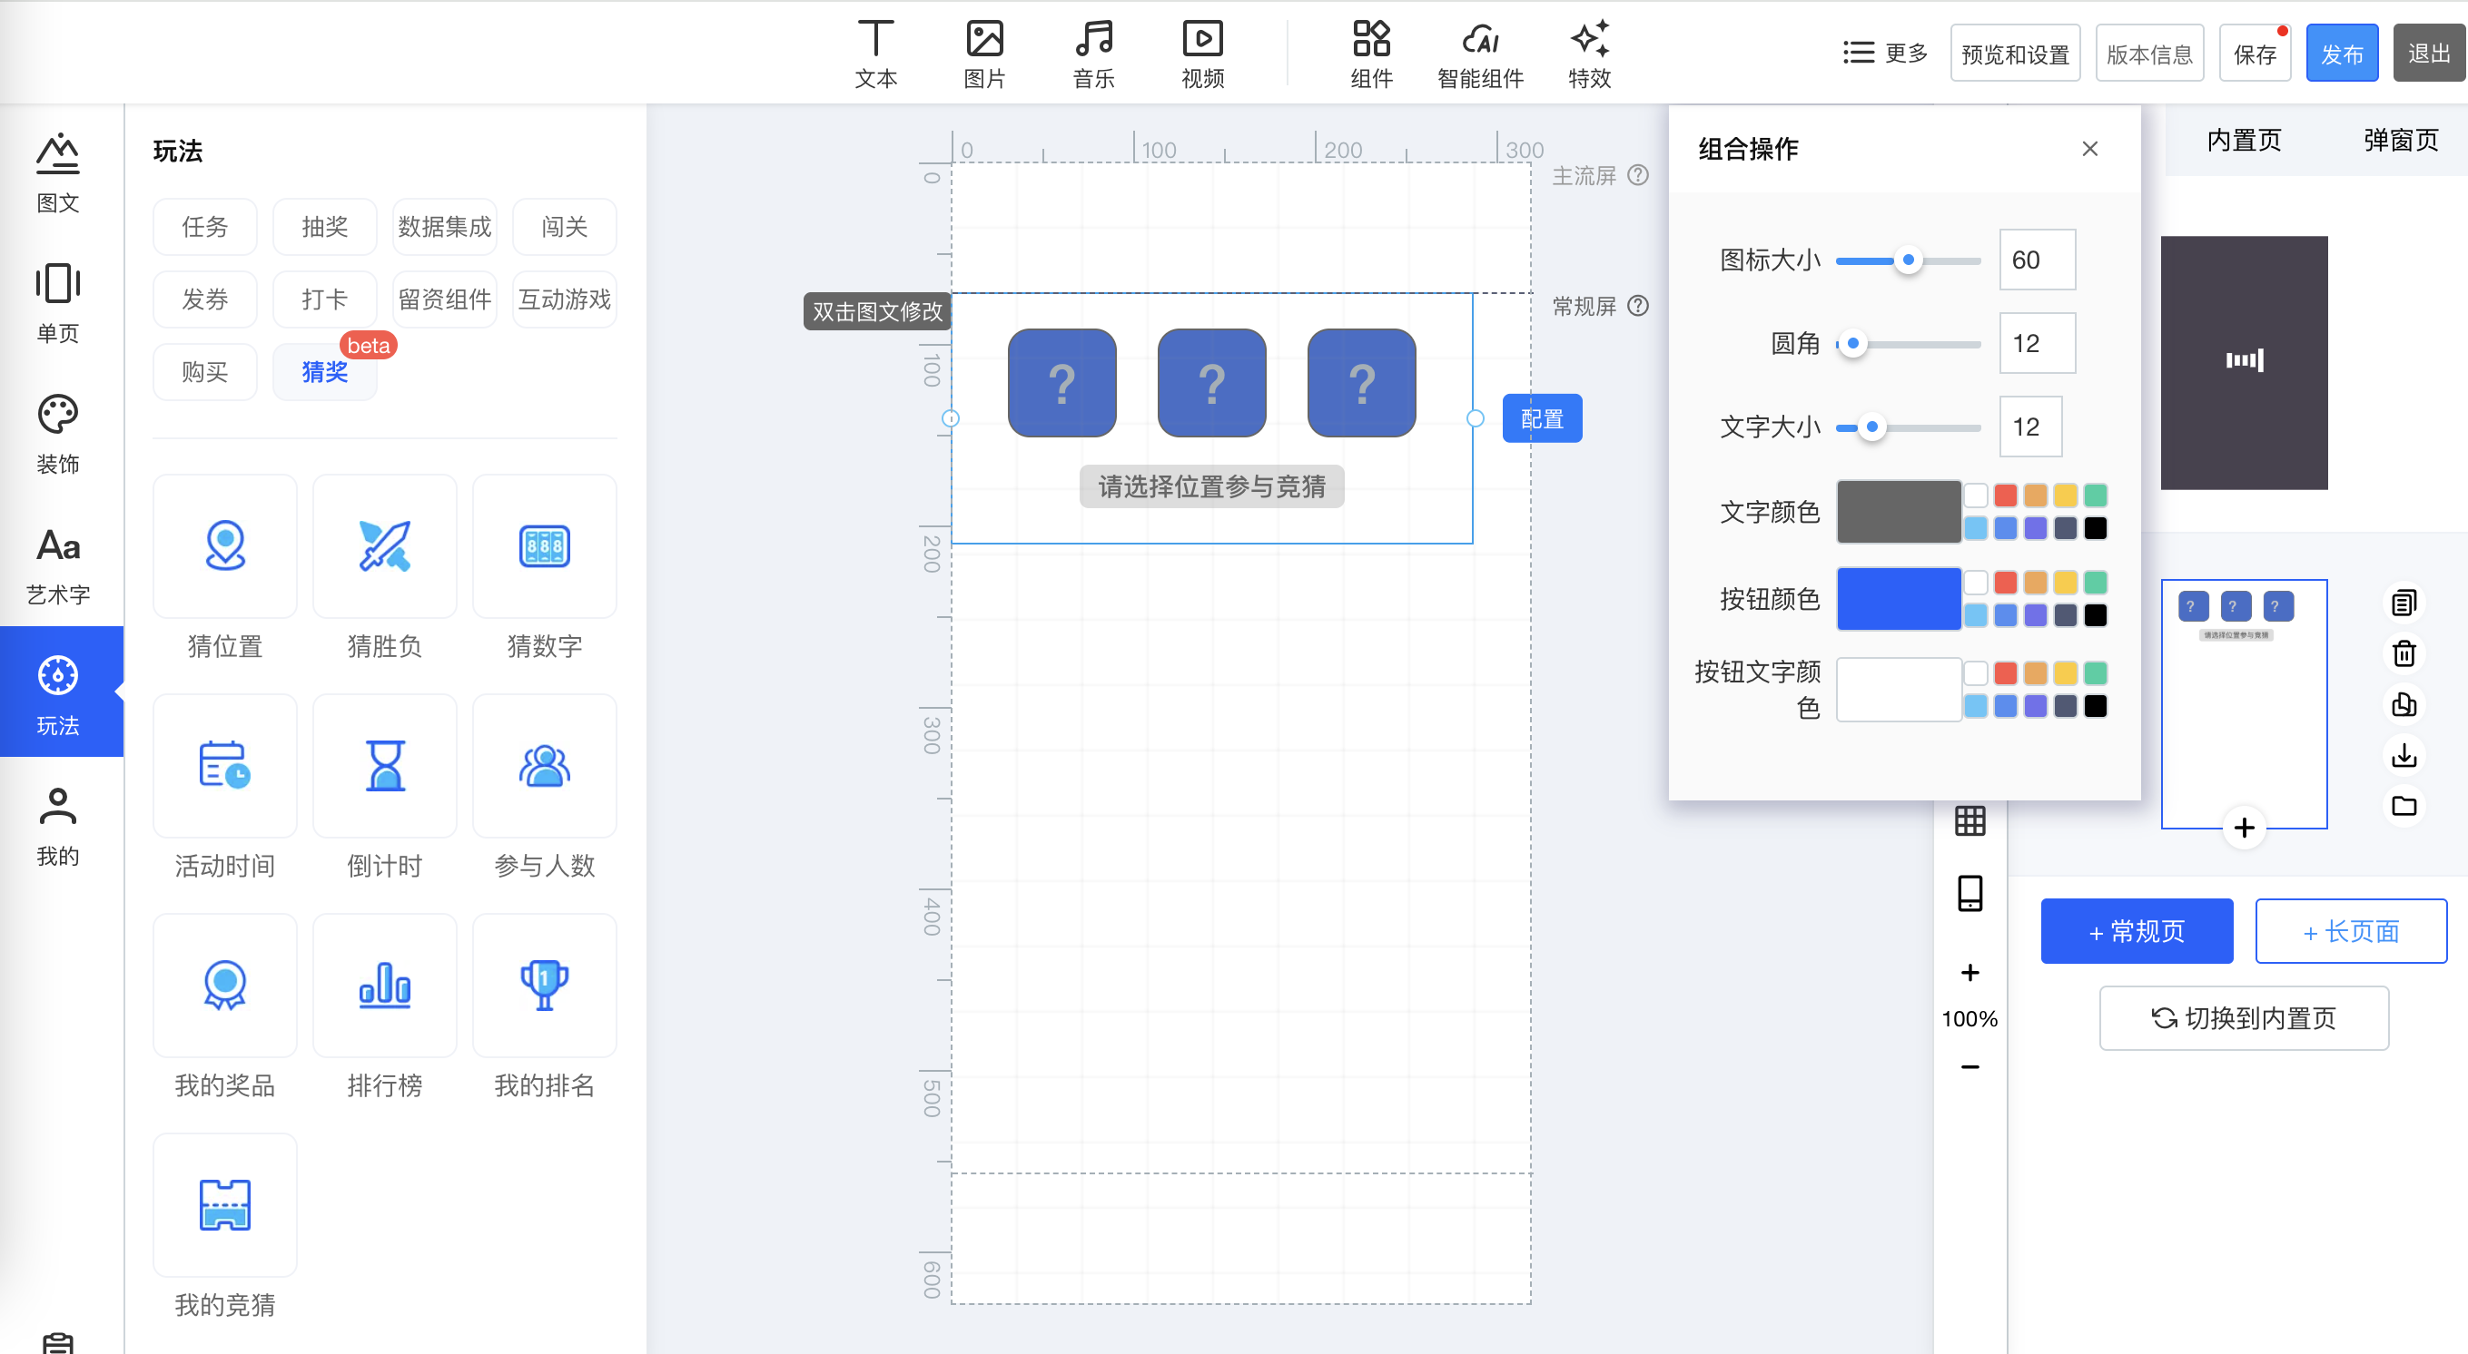Open the 预览和设置 options
This screenshot has height=1354, width=2468.
pos(2014,54)
